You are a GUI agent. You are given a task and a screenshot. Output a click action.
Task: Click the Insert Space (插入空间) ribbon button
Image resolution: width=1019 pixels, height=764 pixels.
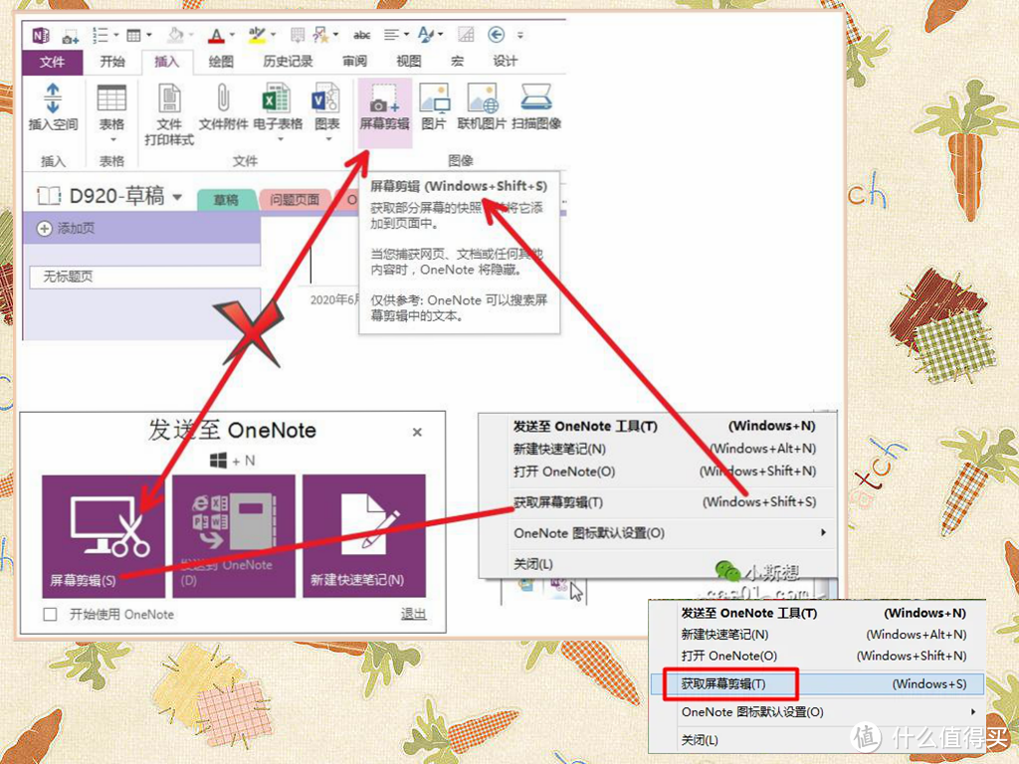[x=53, y=107]
